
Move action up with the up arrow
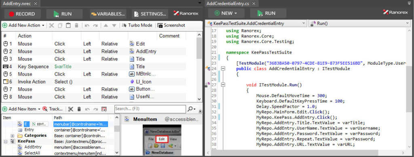click(x=106, y=25)
